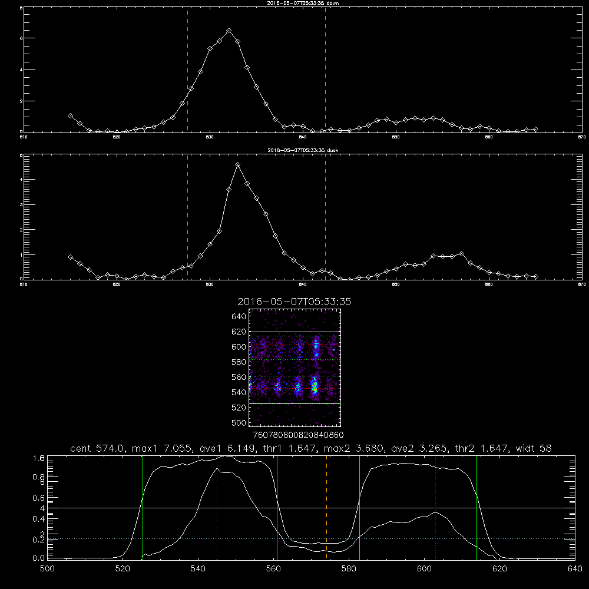Viewport: 589px width, 589px height.
Task: Click the highest diamond marker in dawn plot
Action: pyautogui.click(x=229, y=31)
